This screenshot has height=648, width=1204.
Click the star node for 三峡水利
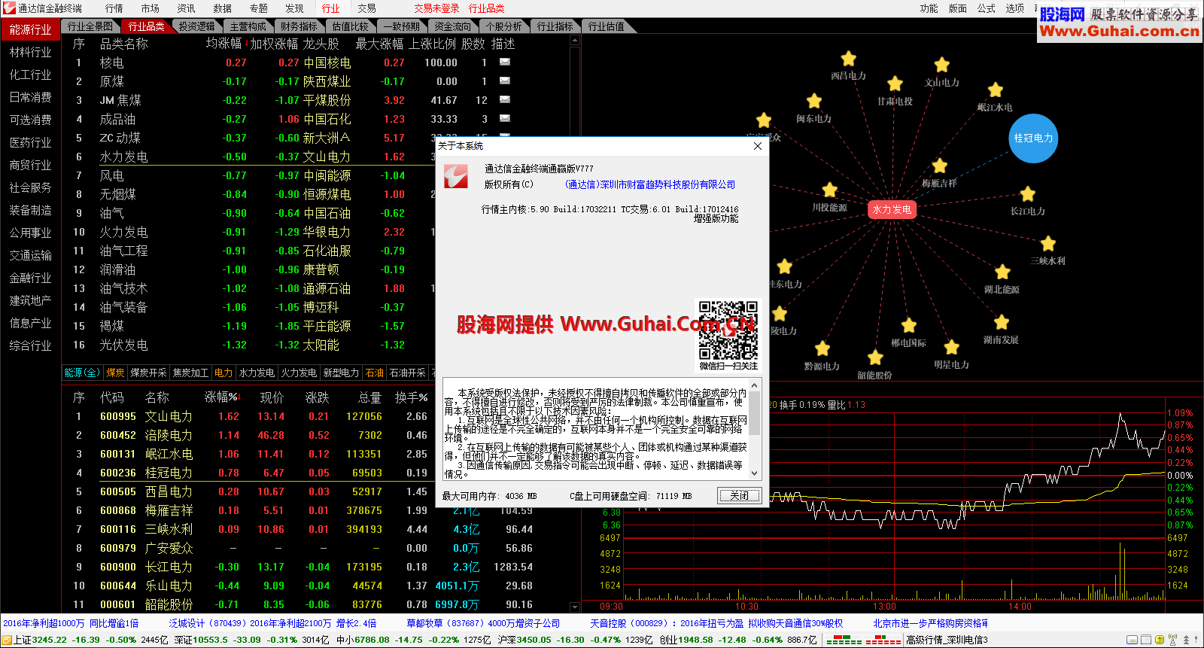(x=1048, y=243)
